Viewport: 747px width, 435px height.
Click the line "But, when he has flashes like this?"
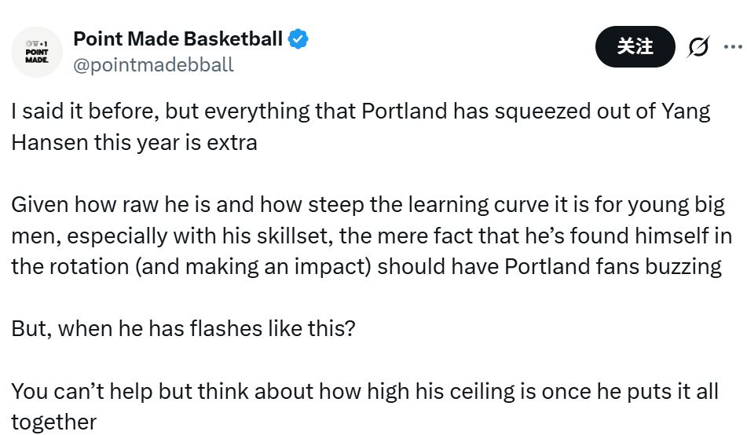coord(184,327)
